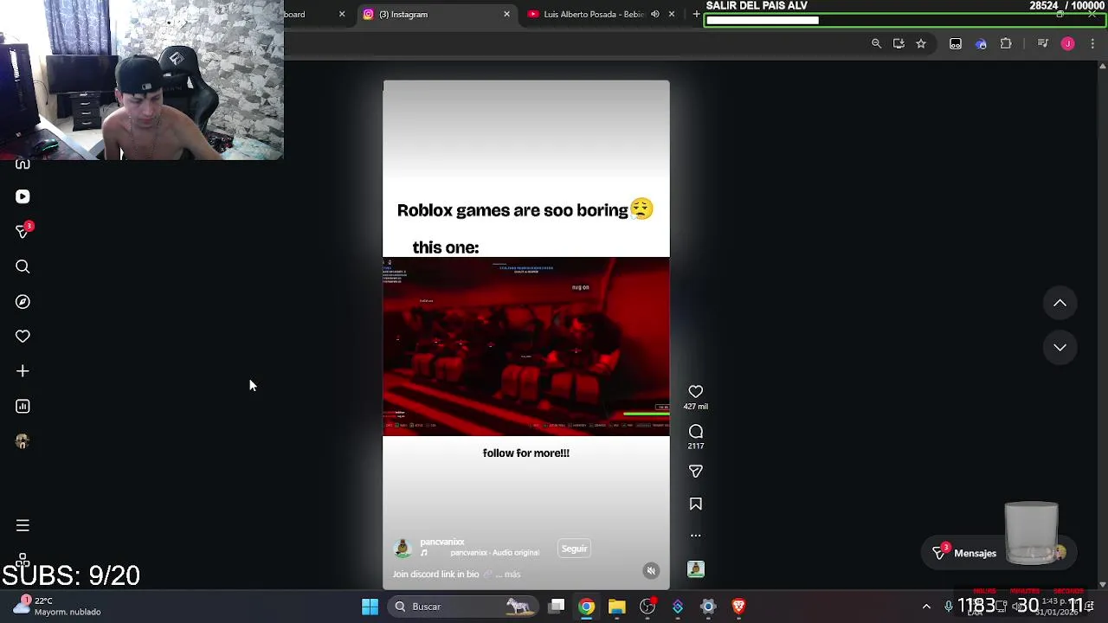Screen dimensions: 1108x623
Task: Follow pancvanixx with the Seguir button
Action: [x=574, y=549]
